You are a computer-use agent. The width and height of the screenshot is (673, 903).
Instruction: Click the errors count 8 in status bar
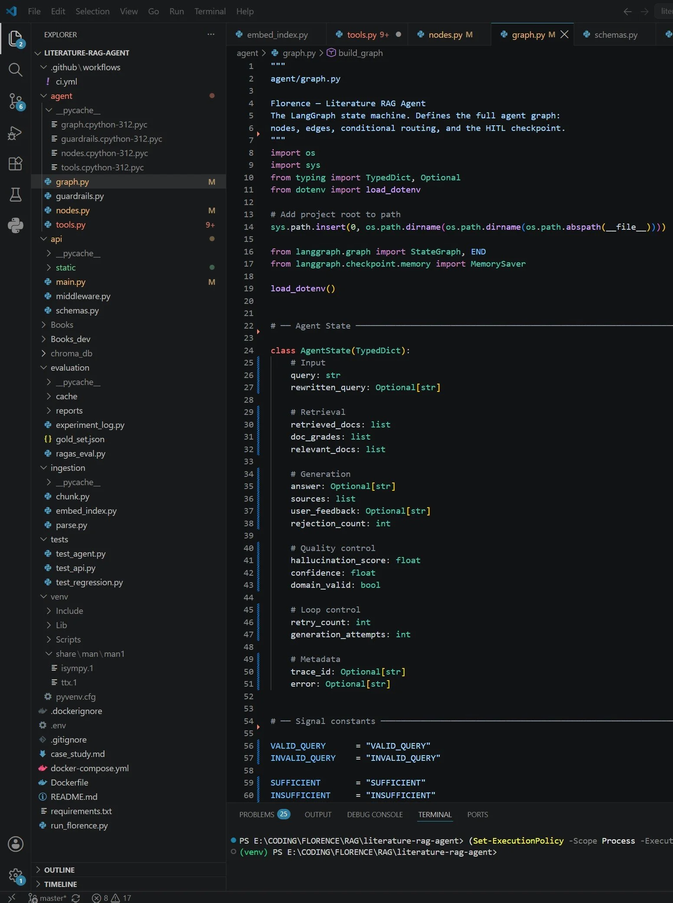[x=100, y=898]
